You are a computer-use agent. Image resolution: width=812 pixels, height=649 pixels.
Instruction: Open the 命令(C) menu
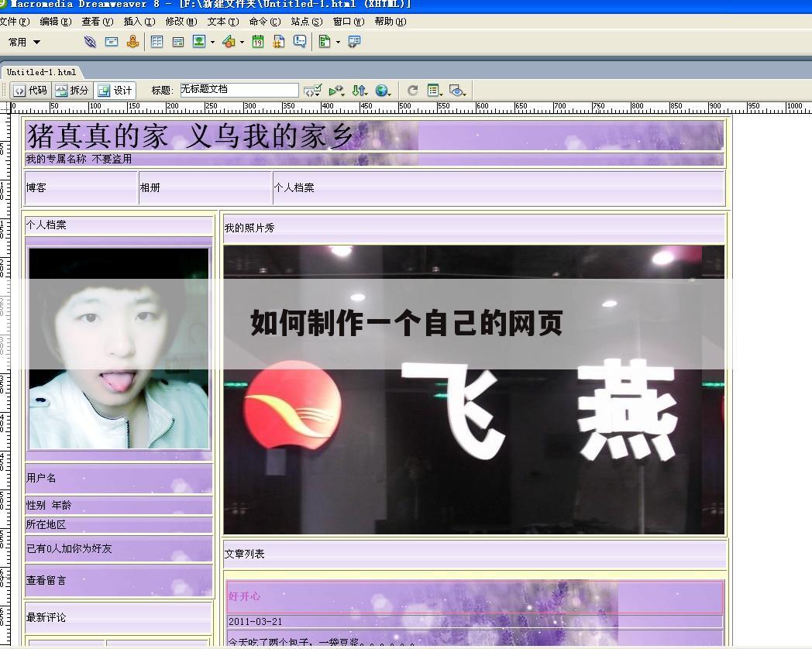[x=265, y=22]
